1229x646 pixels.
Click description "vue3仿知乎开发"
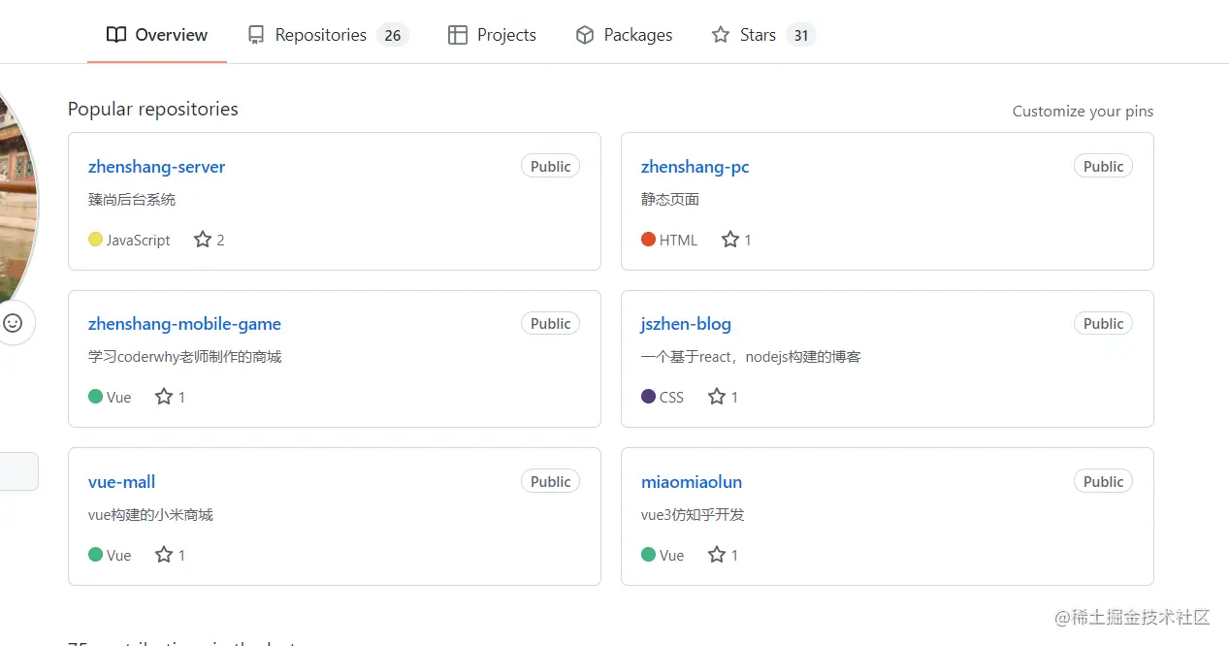pyautogui.click(x=693, y=515)
